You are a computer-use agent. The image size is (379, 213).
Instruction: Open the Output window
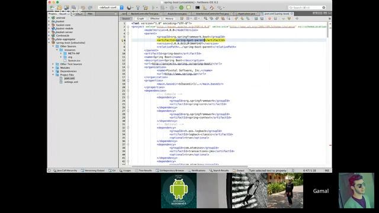coord(239,170)
